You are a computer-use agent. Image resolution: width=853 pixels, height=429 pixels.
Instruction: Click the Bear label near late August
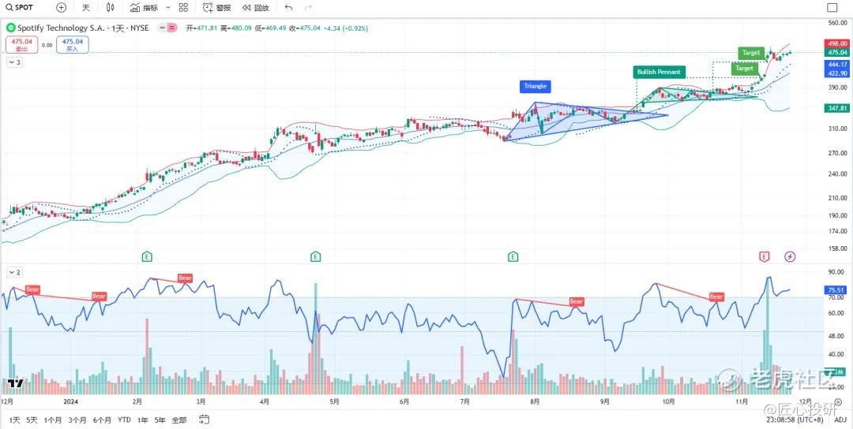pos(576,300)
